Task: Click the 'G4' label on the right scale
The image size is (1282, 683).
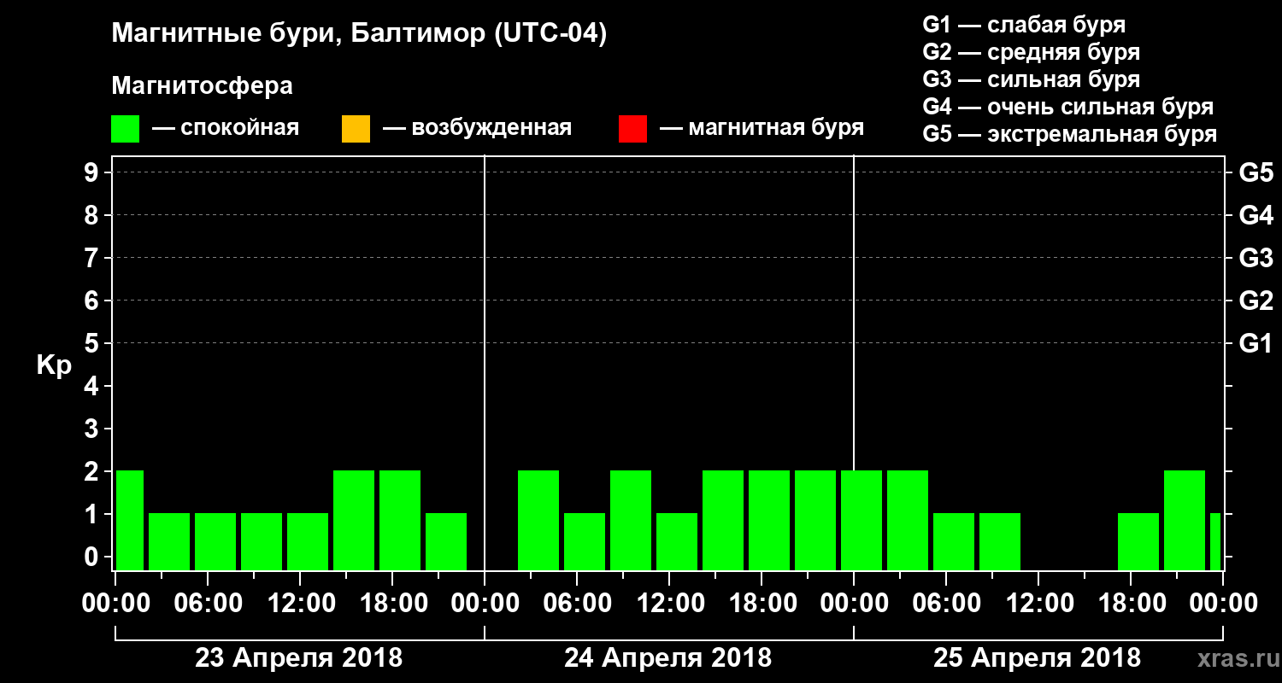Action: [1256, 216]
